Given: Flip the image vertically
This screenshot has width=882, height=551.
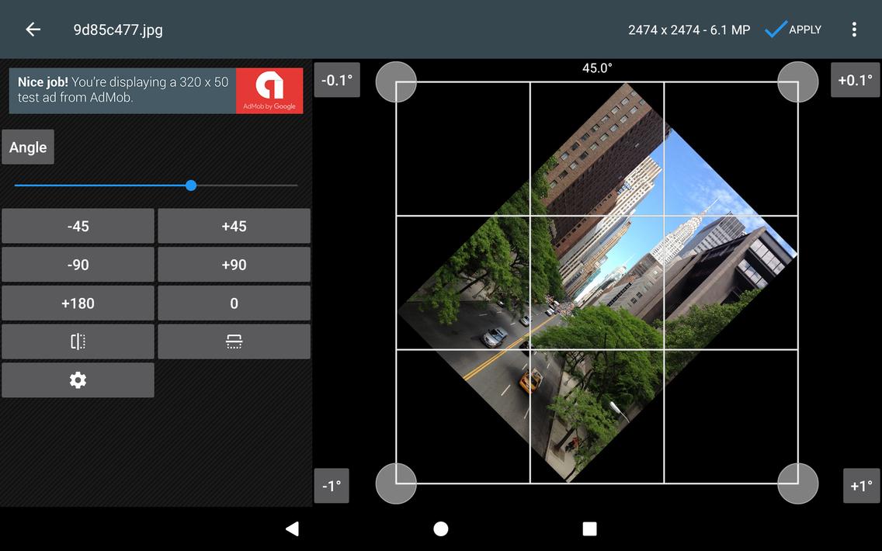Looking at the screenshot, I should point(234,341).
